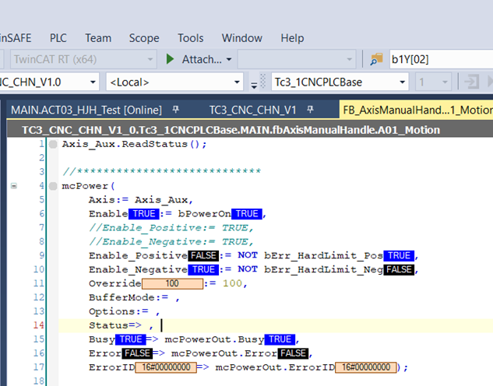Switch to MAIN.ACT03_HJH_Test [Online] tab
This screenshot has width=493, height=386.
pos(86,110)
